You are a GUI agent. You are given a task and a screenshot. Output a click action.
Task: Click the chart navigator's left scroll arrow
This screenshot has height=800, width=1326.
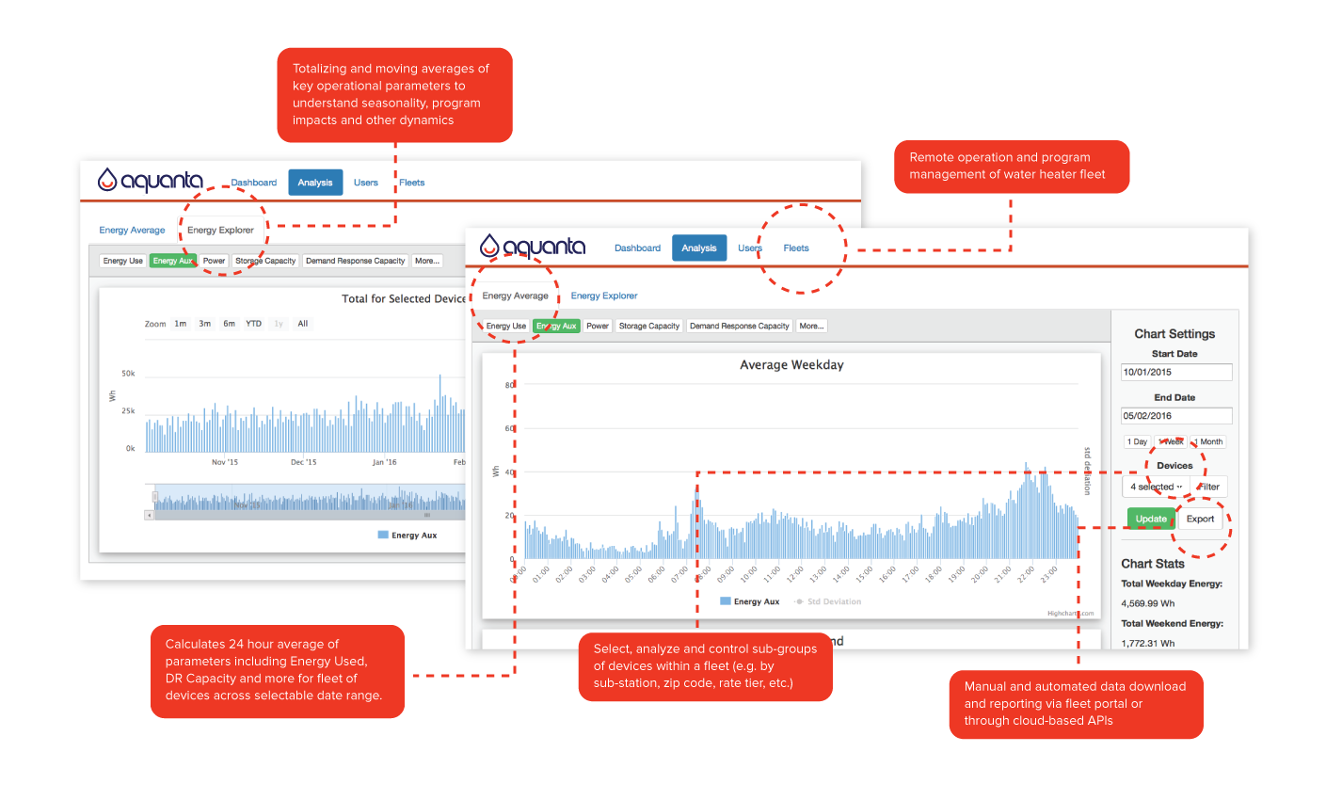pyautogui.click(x=149, y=516)
